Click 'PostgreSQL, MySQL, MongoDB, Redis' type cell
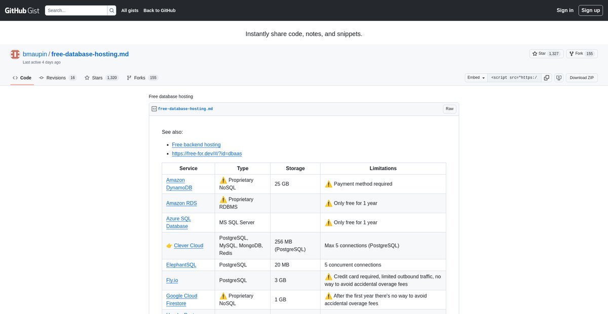The image size is (608, 314). click(x=243, y=246)
